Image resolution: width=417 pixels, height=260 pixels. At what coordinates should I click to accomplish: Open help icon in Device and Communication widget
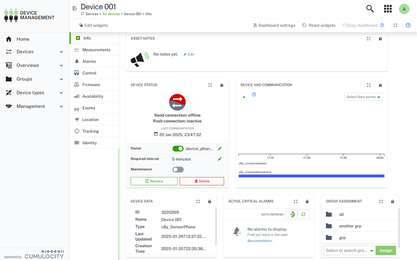[254, 95]
